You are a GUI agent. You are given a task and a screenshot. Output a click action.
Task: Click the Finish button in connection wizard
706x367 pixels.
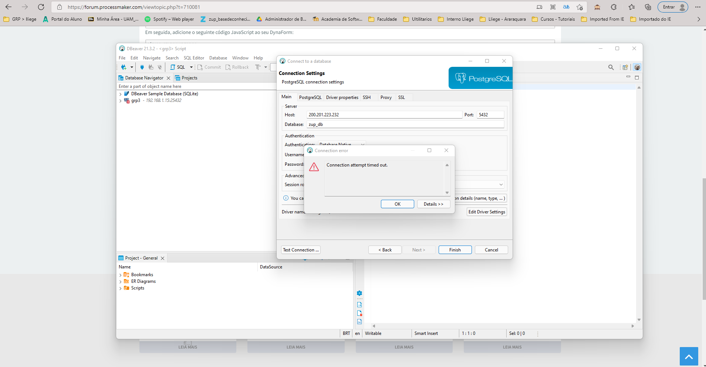point(455,250)
